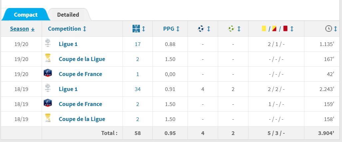This screenshot has width=342, height=142.
Task: Click the 19/20 Ligue 1 logo
Action: pos(48,44)
